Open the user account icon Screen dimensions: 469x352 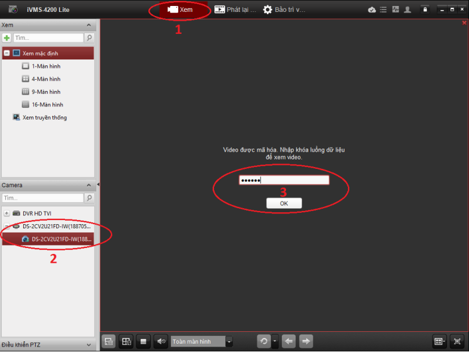point(408,10)
